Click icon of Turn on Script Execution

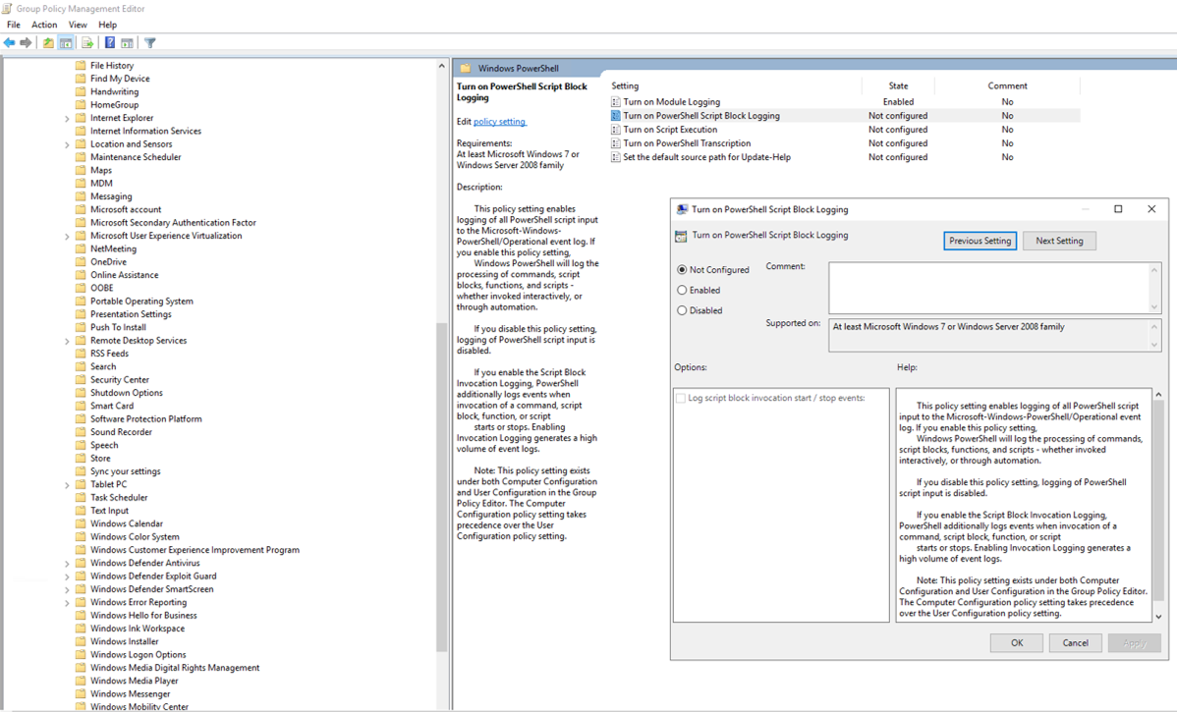click(x=616, y=130)
